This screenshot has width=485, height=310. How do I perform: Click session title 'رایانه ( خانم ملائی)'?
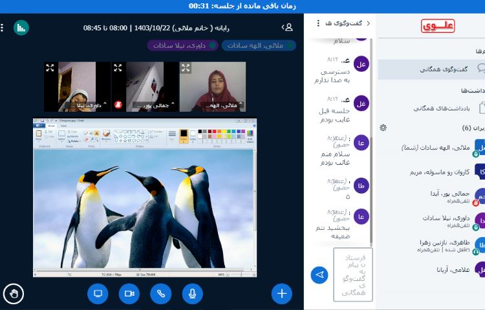pyautogui.click(x=201, y=28)
